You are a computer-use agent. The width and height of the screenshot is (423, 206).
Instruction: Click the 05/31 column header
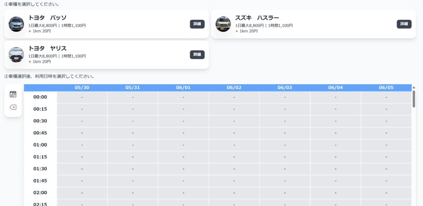pyautogui.click(x=133, y=88)
